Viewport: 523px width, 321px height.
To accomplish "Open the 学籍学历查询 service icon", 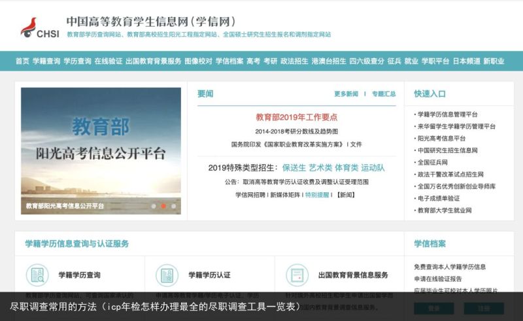I will pyautogui.click(x=37, y=275).
